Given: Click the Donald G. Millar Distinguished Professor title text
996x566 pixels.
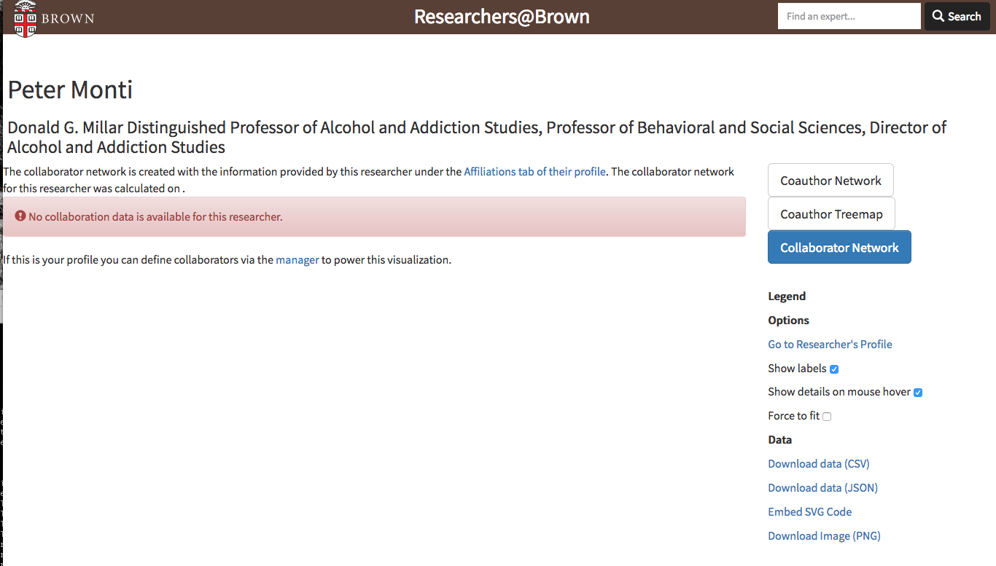Looking at the screenshot, I should (x=477, y=138).
